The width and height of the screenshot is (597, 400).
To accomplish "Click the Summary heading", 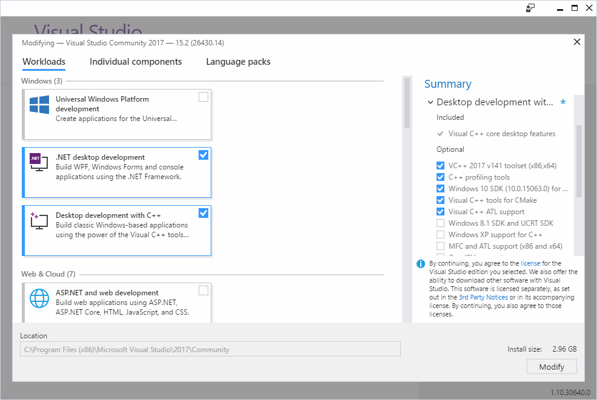I will click(x=448, y=84).
